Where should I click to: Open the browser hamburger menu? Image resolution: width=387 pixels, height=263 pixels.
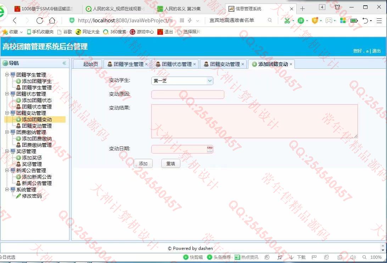[379, 21]
